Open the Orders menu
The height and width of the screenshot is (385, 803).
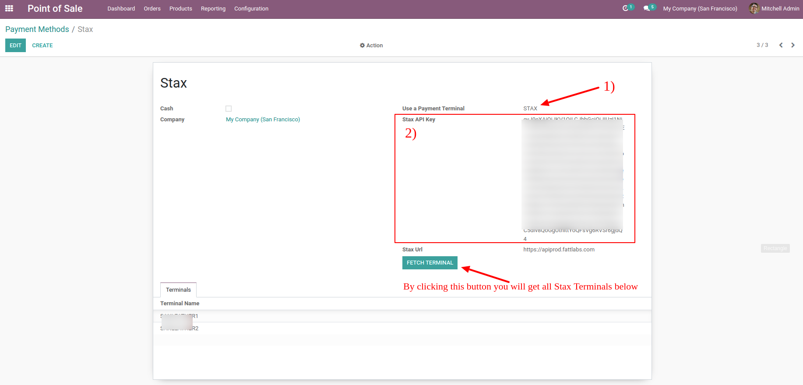tap(152, 9)
